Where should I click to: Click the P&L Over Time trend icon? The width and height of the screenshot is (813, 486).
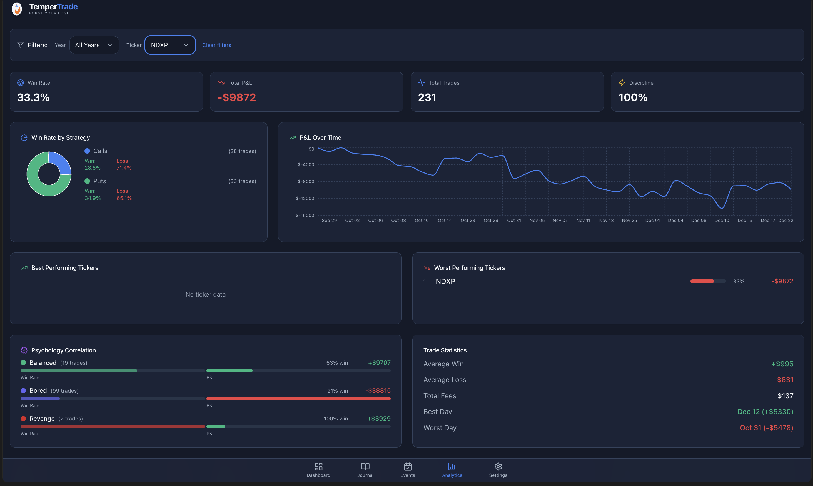click(292, 137)
